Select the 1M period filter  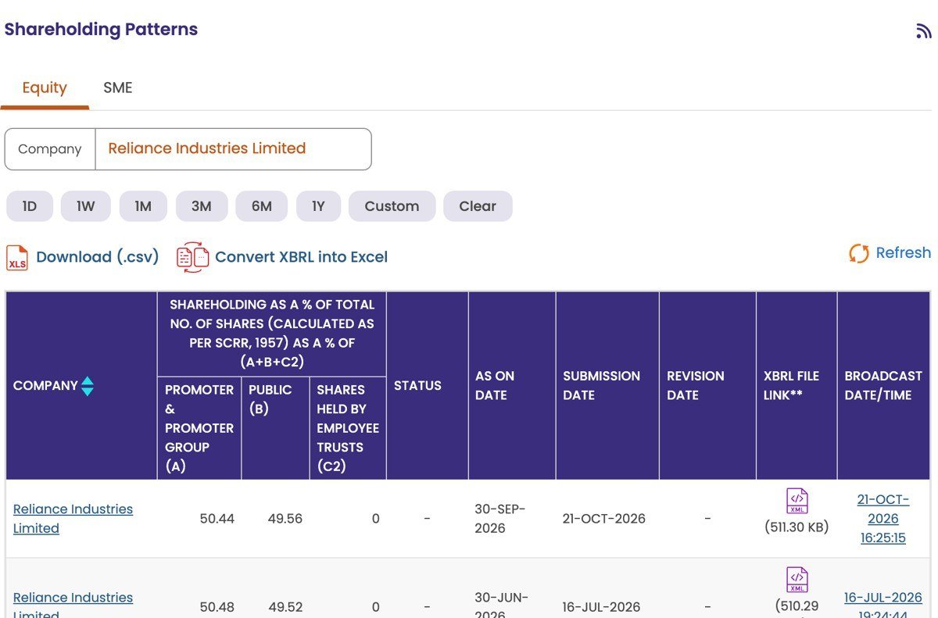point(143,206)
